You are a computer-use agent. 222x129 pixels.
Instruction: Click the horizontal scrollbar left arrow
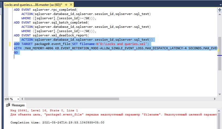[22, 99]
